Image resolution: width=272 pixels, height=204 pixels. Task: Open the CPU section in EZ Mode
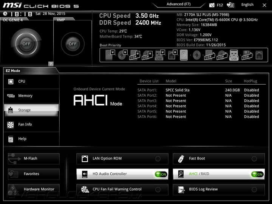[x=31, y=82]
